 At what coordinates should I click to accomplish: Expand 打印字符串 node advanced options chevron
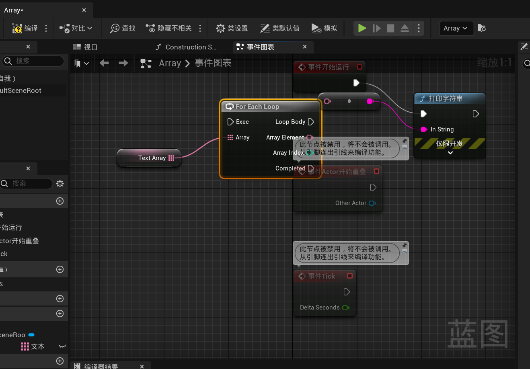tap(450, 153)
